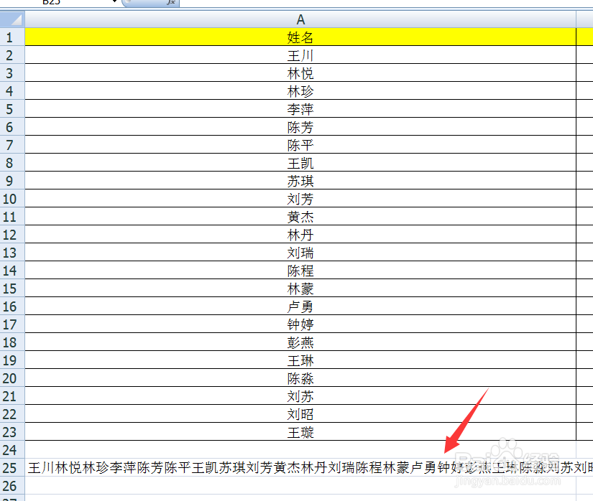This screenshot has height=501, width=593.
Task: Select row header 26
Action: (12, 485)
